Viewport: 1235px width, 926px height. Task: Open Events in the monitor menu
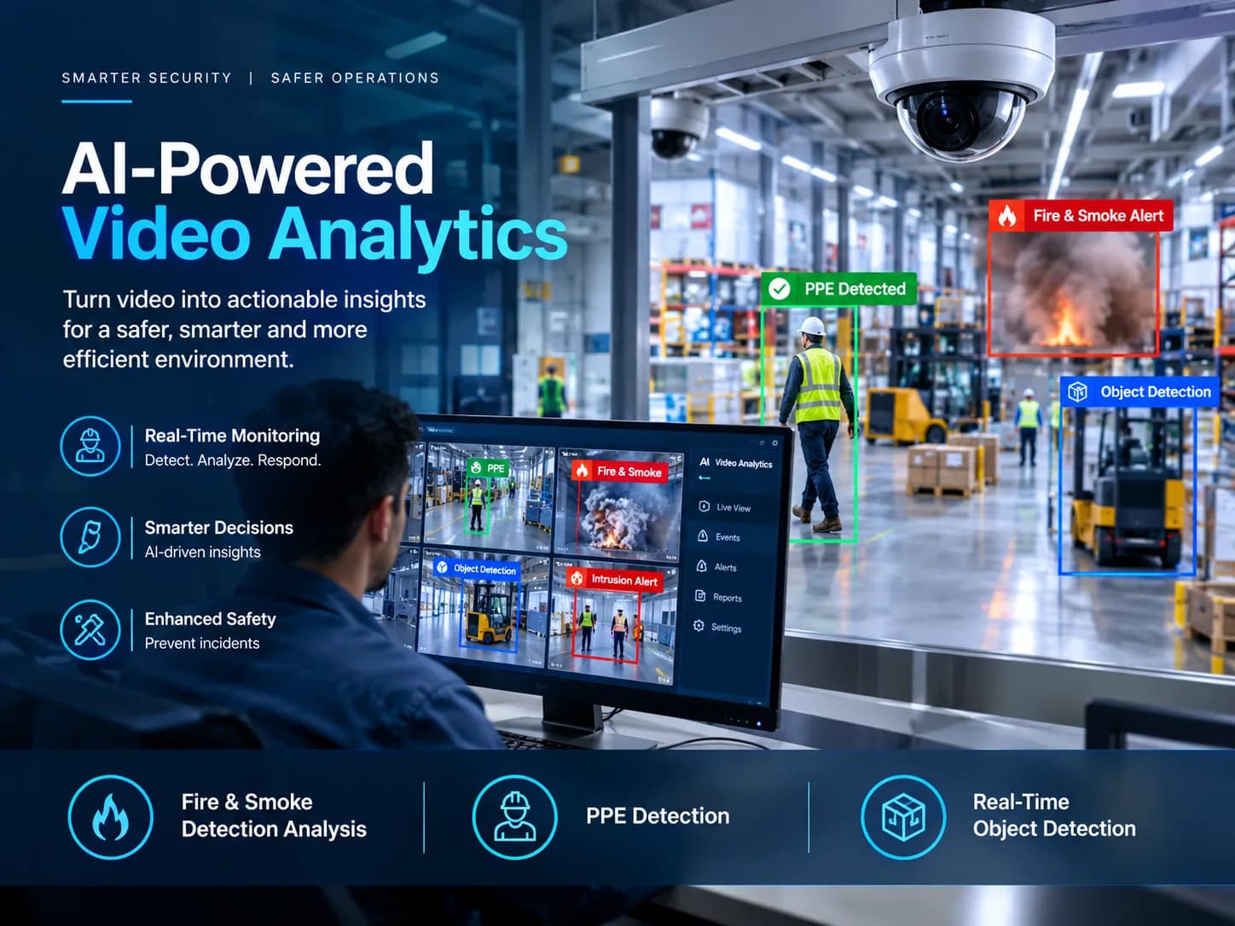point(719,537)
